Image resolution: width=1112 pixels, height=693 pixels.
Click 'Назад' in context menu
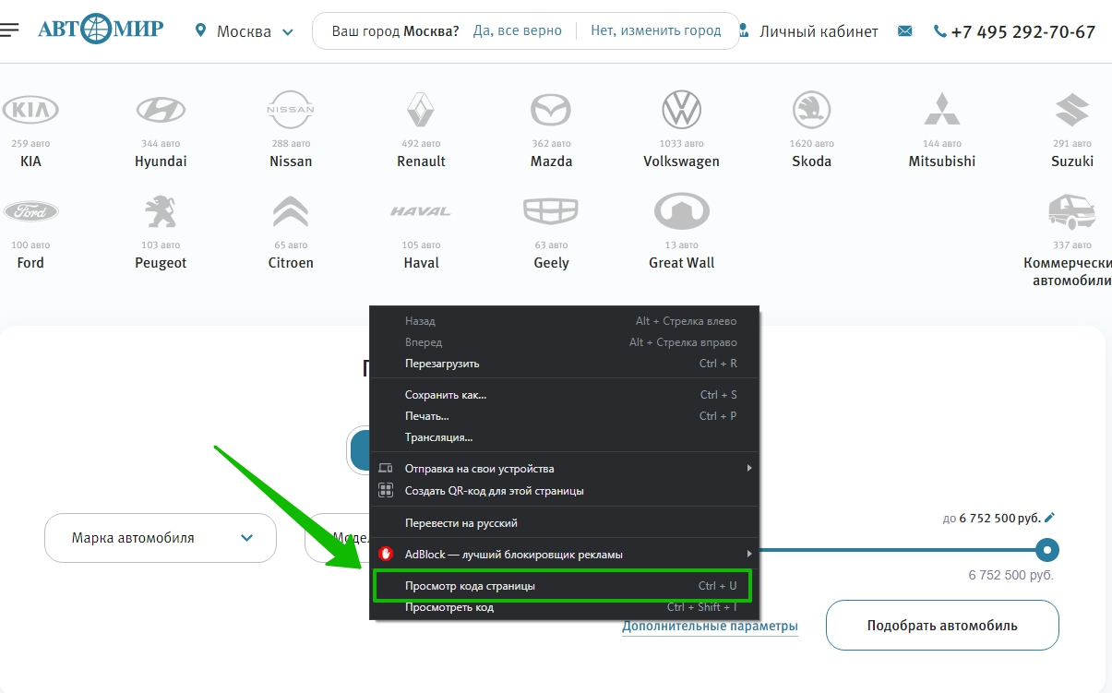click(x=564, y=321)
